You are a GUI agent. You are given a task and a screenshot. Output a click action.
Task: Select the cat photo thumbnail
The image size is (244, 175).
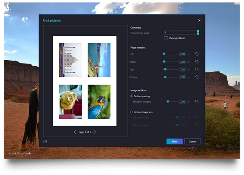tap(70, 102)
